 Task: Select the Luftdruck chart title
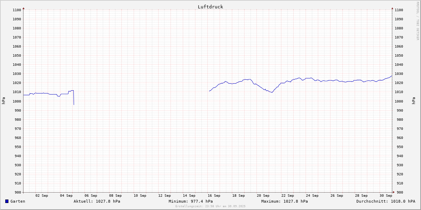click(210, 7)
